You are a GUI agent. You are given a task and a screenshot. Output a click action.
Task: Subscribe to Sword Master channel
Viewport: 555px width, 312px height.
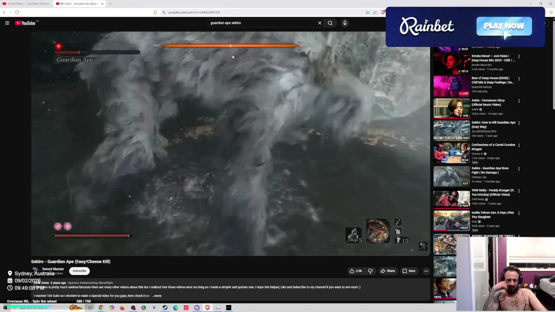tap(79, 271)
